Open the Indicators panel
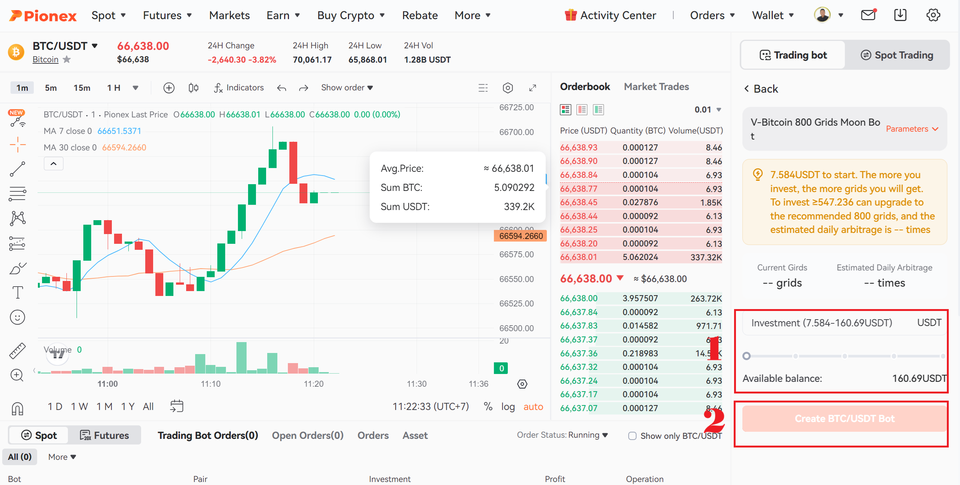Image resolution: width=960 pixels, height=485 pixels. tap(239, 88)
